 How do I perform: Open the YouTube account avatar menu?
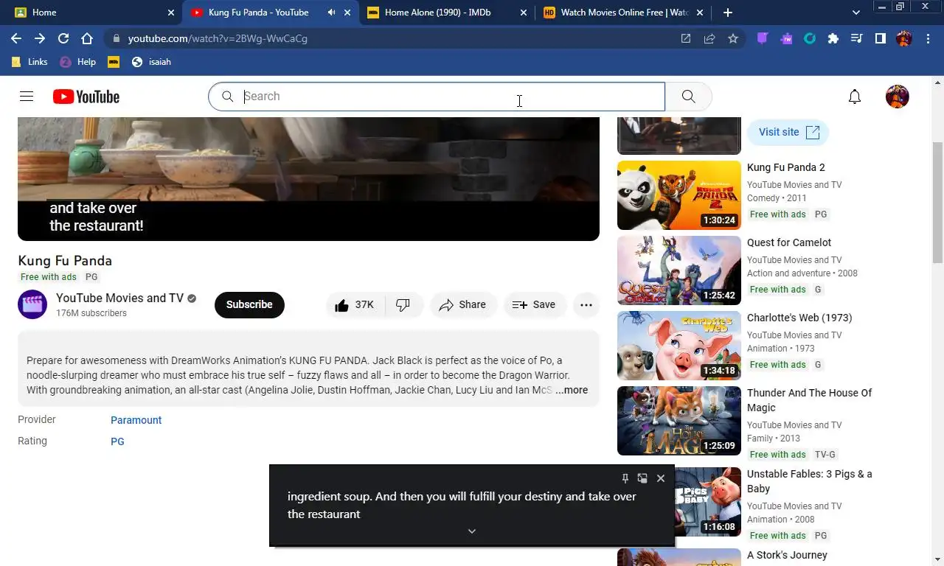coord(897,97)
